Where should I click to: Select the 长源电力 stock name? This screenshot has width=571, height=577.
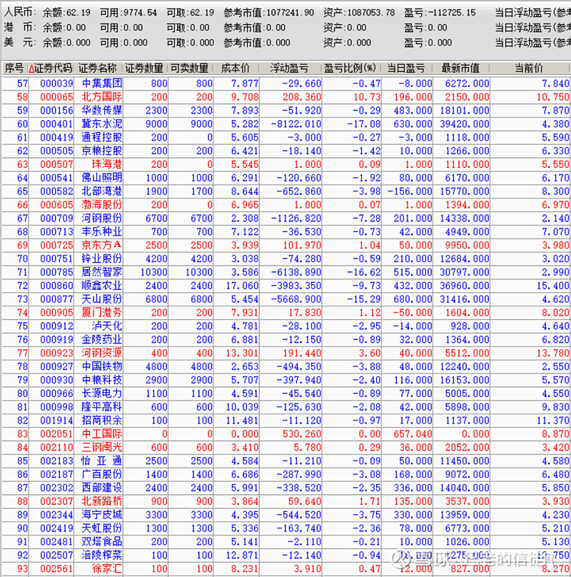(x=102, y=393)
